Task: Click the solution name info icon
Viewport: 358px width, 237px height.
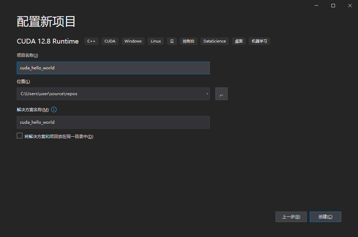Action: coord(54,109)
